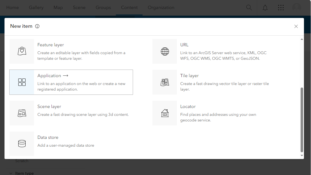Viewport: 311px width, 175px height.
Task: Open the Gallery page
Action: (36, 8)
